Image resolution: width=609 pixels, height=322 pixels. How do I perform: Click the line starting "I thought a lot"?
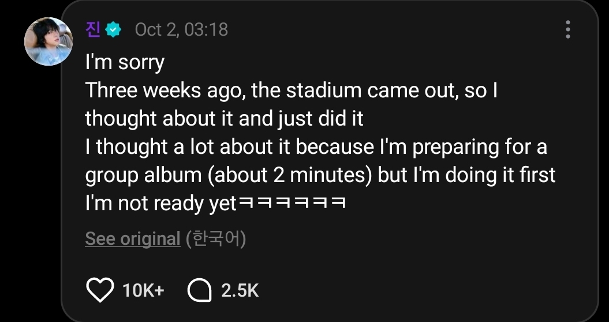click(x=316, y=147)
